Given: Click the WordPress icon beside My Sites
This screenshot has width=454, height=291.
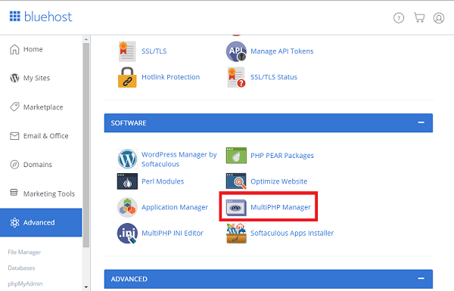Looking at the screenshot, I should point(14,78).
